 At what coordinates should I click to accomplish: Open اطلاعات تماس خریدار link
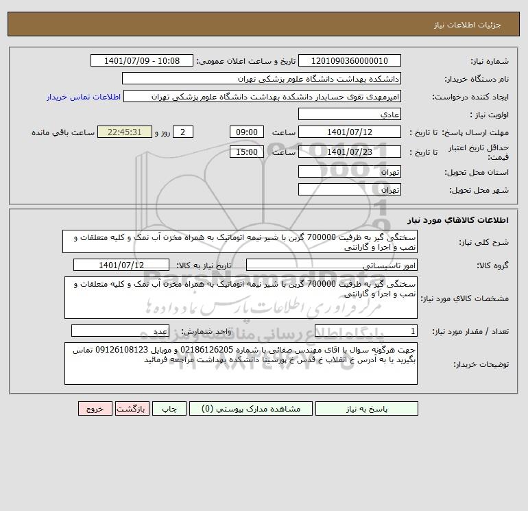click(x=84, y=97)
